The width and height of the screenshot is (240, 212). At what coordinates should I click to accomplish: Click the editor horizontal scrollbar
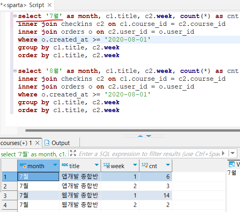point(133,130)
